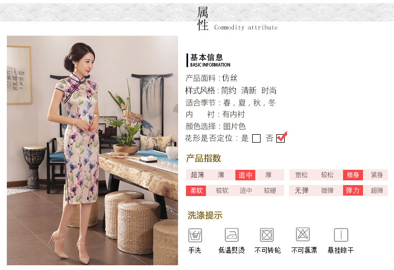Click the 超弹 elasticity option

(x=377, y=191)
